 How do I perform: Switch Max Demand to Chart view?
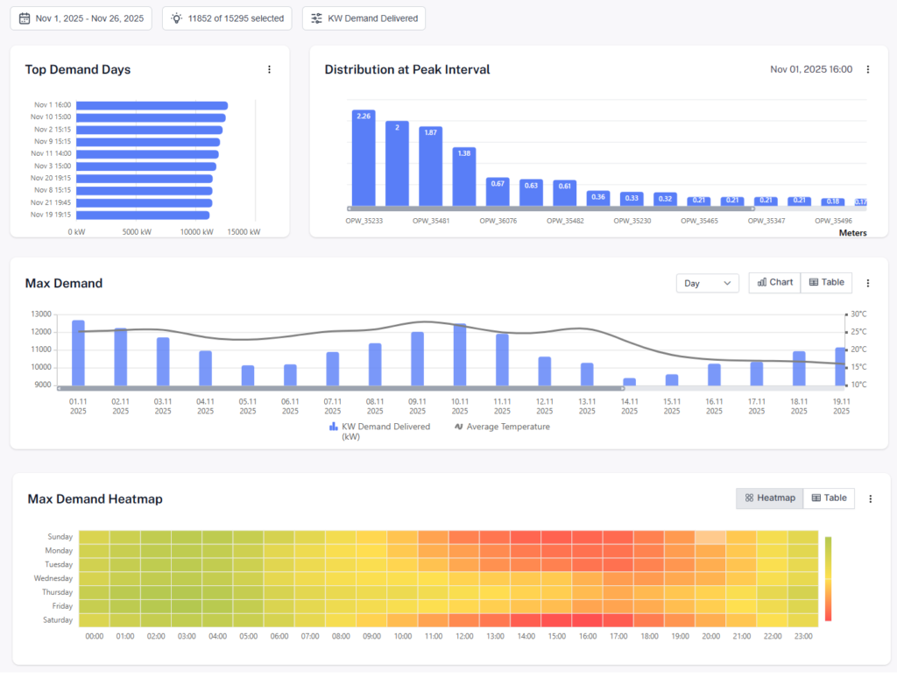[x=774, y=283]
